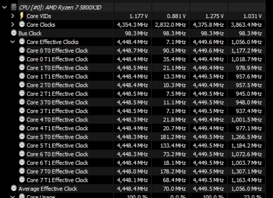Click the Core 3 T1 Effective Clock icon

click(22, 110)
